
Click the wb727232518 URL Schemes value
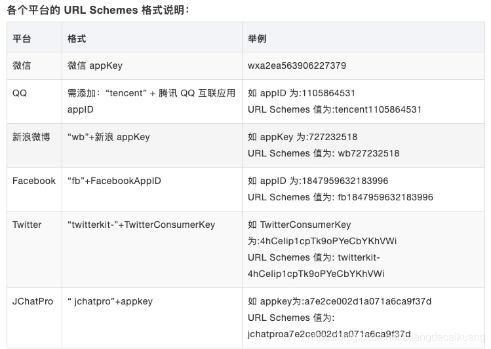click(370, 153)
